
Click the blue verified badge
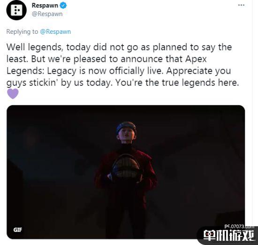point(63,5)
